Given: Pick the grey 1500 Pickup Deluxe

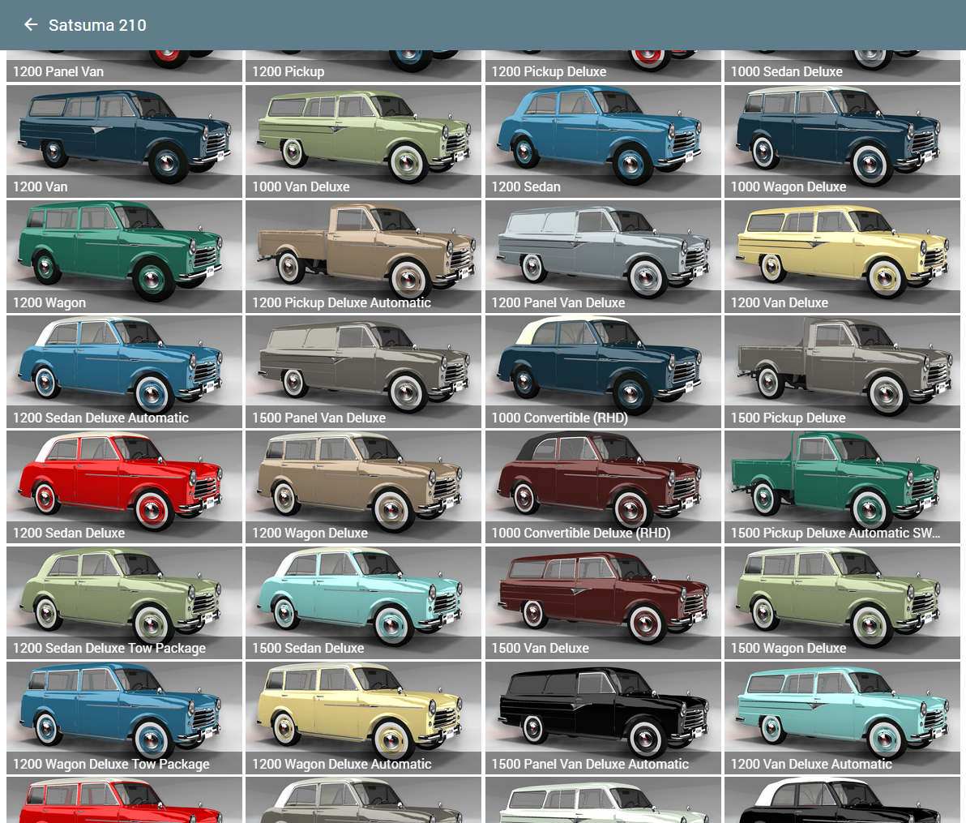Looking at the screenshot, I should click(x=842, y=371).
